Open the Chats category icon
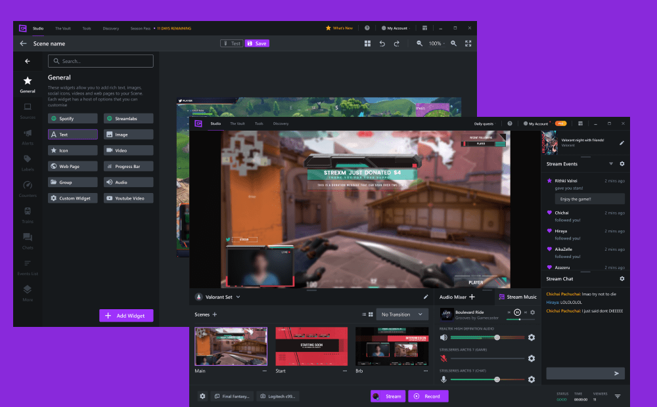Viewport: 657px width, 407px height. pyautogui.click(x=28, y=237)
